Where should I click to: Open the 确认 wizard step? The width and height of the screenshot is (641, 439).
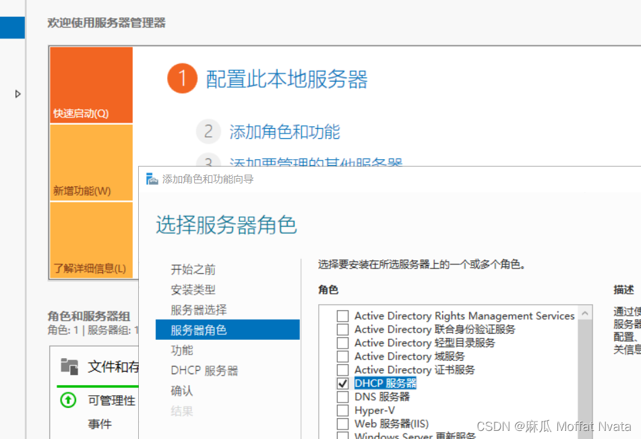click(182, 390)
